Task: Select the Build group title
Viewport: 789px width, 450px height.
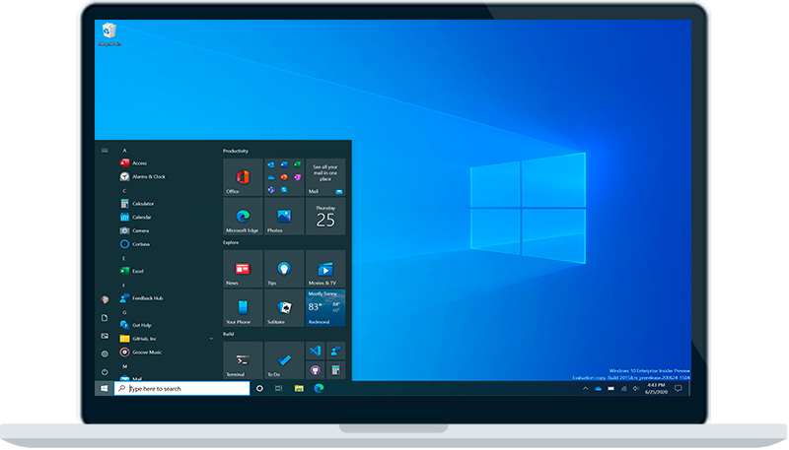Action: point(229,334)
